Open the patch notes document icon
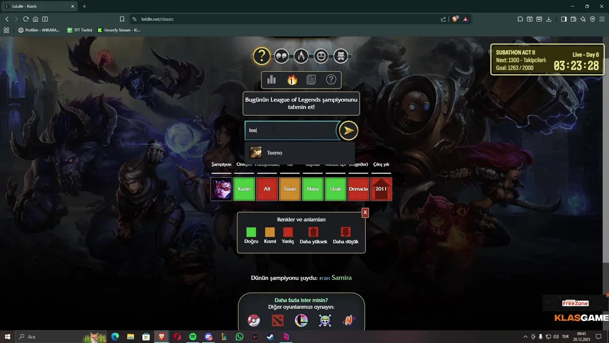 coord(311,80)
